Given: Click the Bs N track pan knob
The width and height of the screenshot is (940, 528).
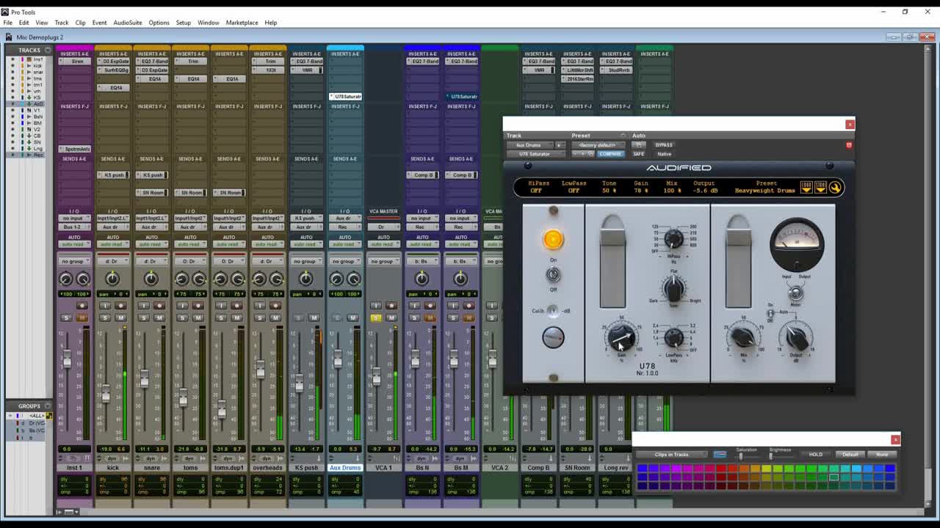Looking at the screenshot, I should pyautogui.click(x=422, y=279).
